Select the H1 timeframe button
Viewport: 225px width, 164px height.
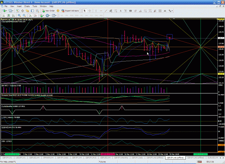click(82, 15)
